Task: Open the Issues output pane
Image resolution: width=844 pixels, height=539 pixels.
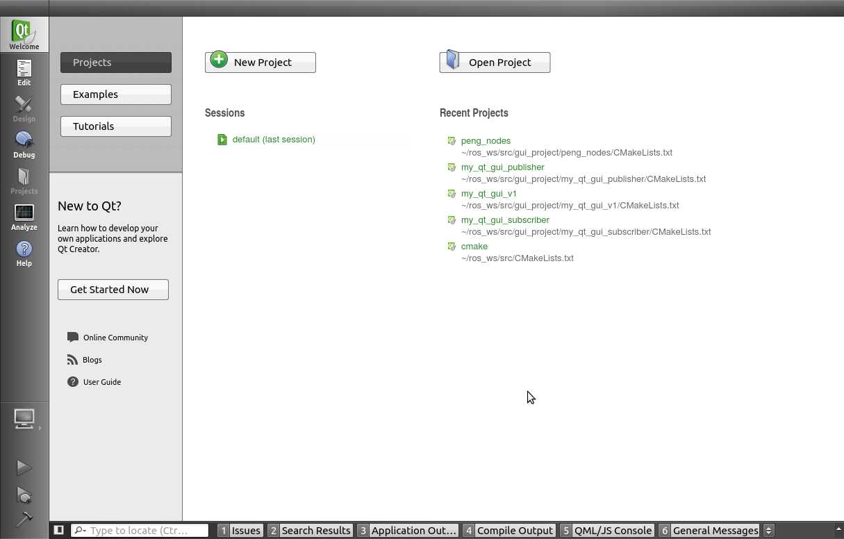Action: pyautogui.click(x=240, y=530)
